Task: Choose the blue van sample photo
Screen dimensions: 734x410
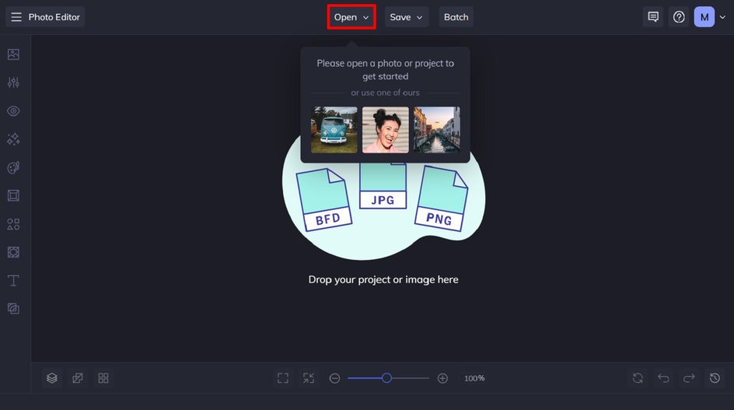Action: pyautogui.click(x=334, y=130)
